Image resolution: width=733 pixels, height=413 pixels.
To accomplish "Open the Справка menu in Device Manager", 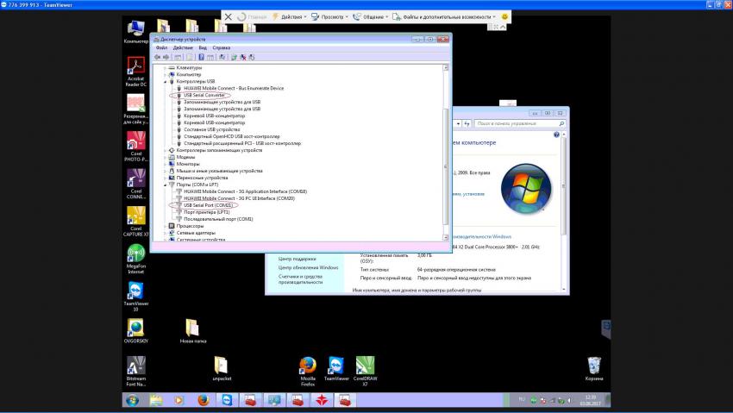I will [x=221, y=47].
